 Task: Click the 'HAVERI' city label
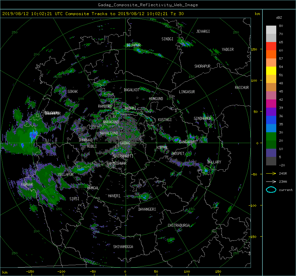point(114,196)
